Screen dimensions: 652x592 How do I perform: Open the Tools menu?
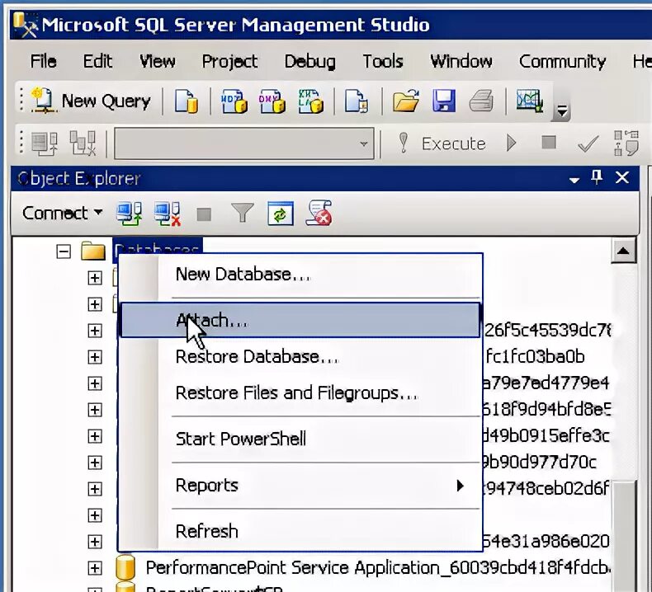pos(383,62)
